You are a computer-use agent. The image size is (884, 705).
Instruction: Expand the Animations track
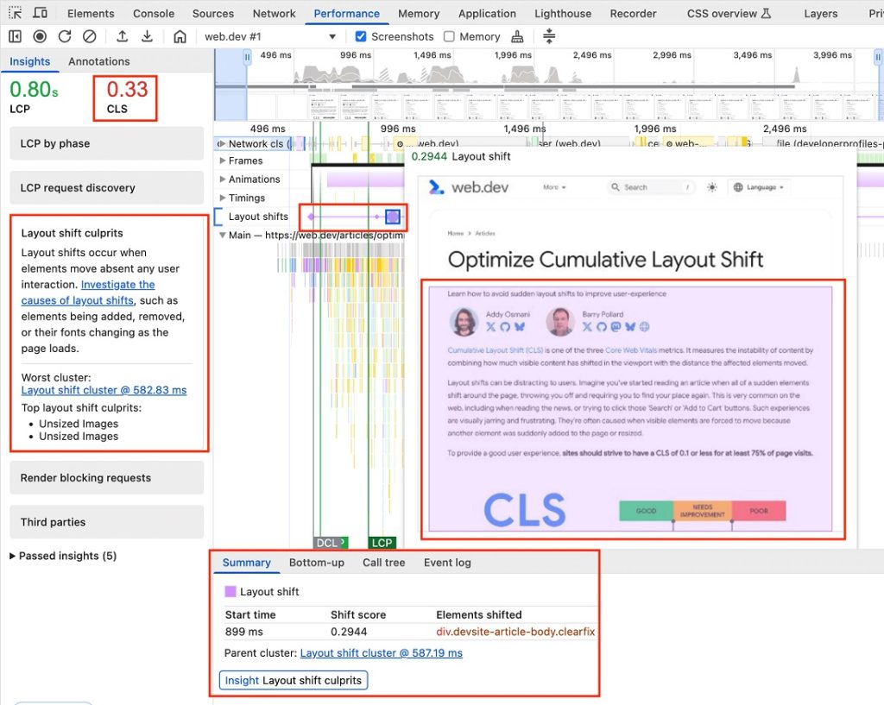click(x=223, y=179)
